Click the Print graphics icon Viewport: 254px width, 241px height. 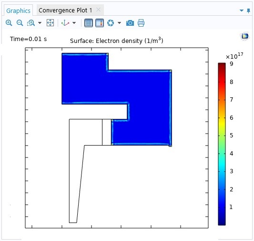[141, 23]
